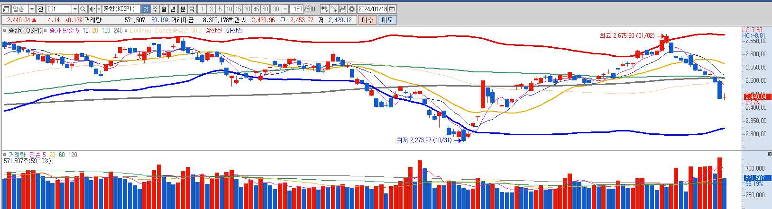Click the speaker sound icon

tap(92, 9)
